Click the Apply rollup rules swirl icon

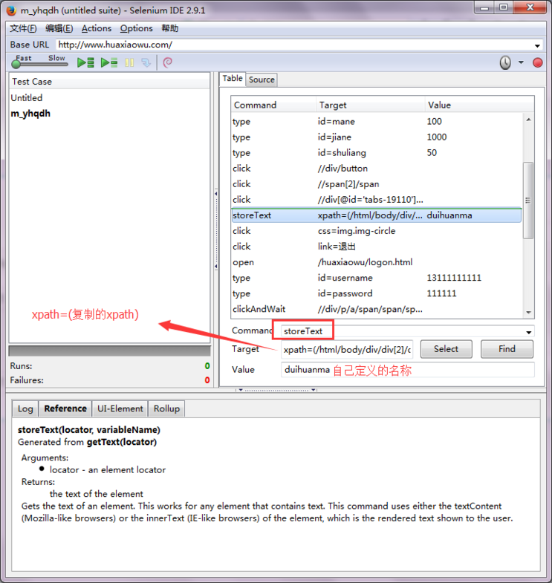168,62
